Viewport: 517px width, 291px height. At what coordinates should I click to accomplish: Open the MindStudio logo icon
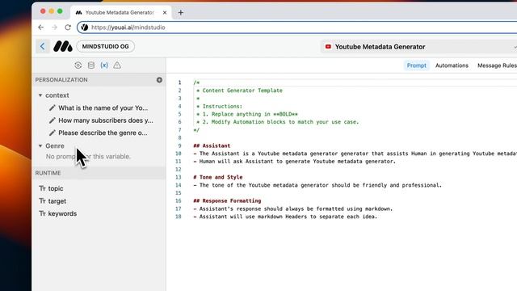tap(63, 47)
